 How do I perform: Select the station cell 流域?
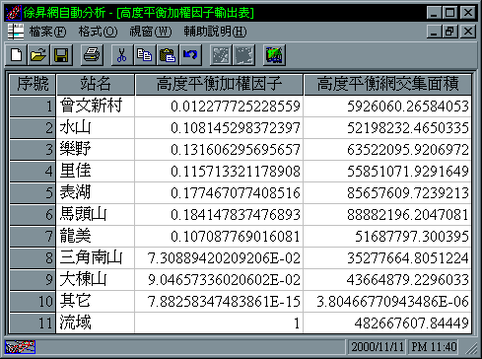96,323
